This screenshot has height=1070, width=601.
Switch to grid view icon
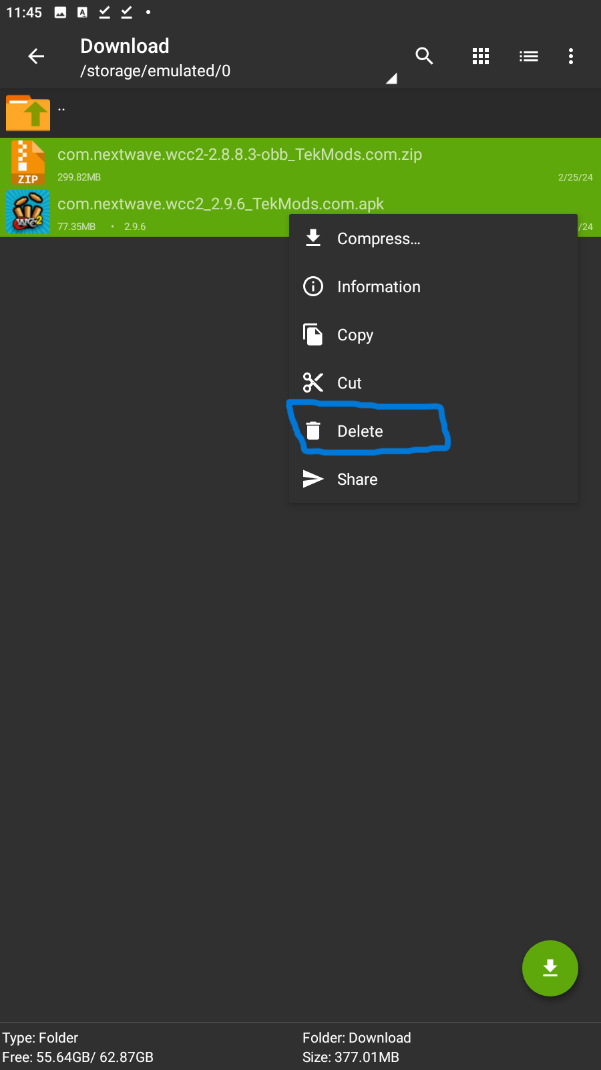click(481, 56)
